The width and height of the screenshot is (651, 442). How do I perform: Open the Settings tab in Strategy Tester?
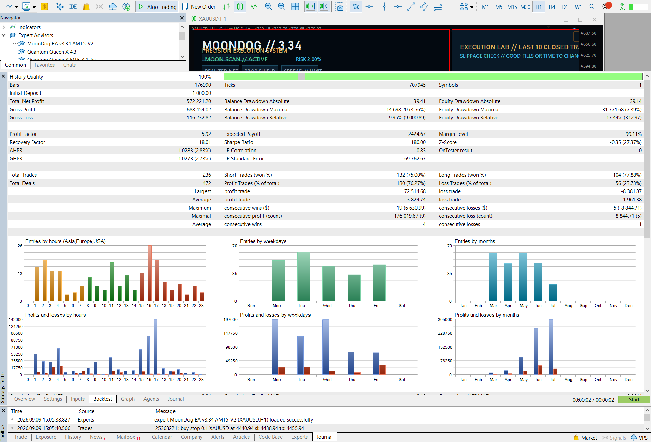click(53, 399)
